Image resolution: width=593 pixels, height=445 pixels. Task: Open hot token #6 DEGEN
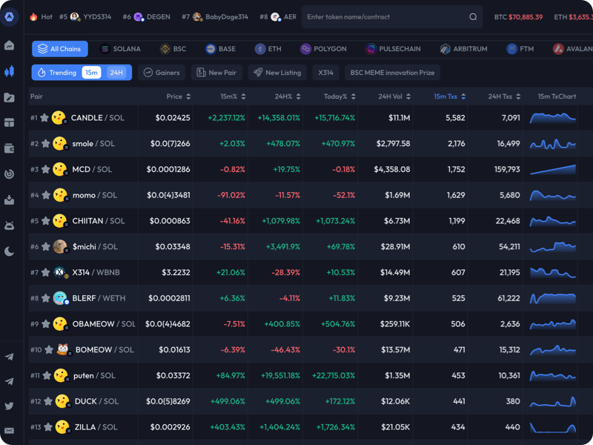click(x=146, y=16)
